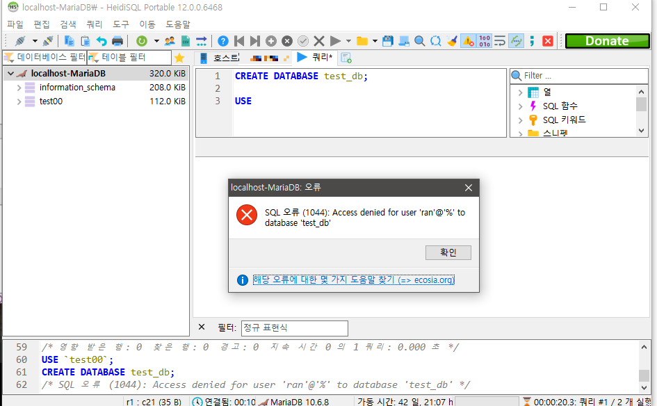Viewport: 657px width, 406px height.
Task: Open the run query dropdown arrow
Action: (348, 41)
